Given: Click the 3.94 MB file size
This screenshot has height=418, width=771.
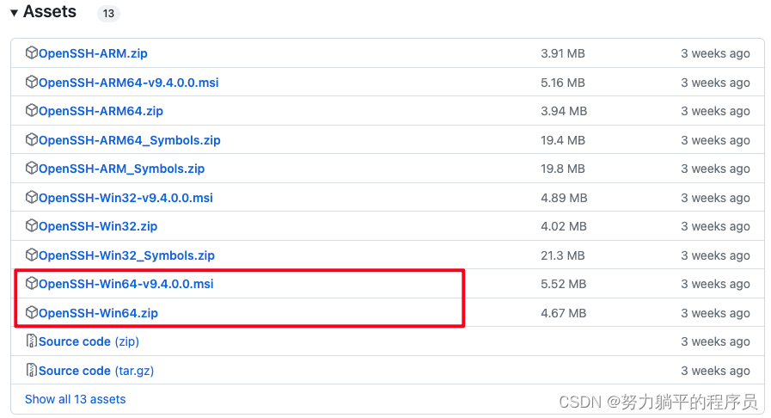Looking at the screenshot, I should tap(564, 111).
